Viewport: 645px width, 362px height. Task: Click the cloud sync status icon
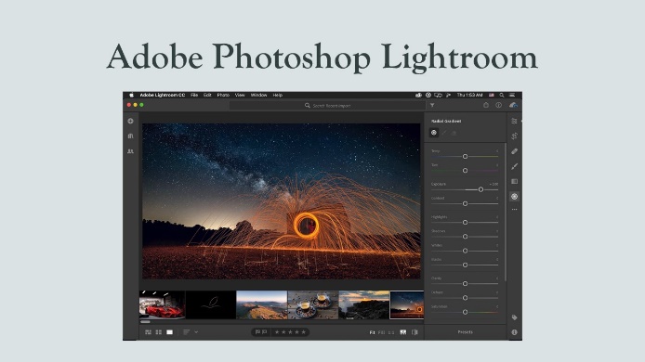(x=513, y=105)
